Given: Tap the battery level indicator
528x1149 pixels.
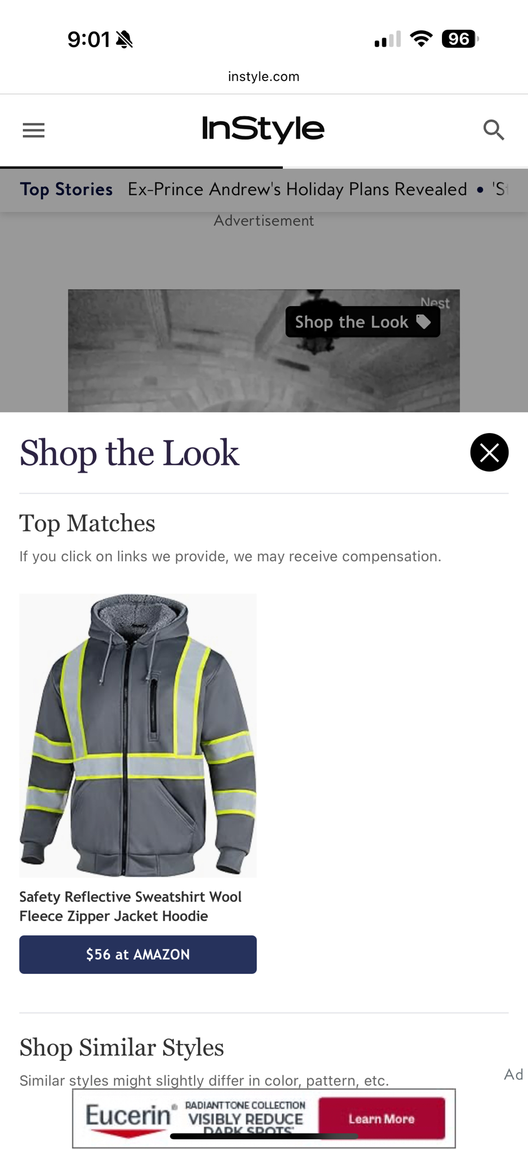Looking at the screenshot, I should 460,39.
